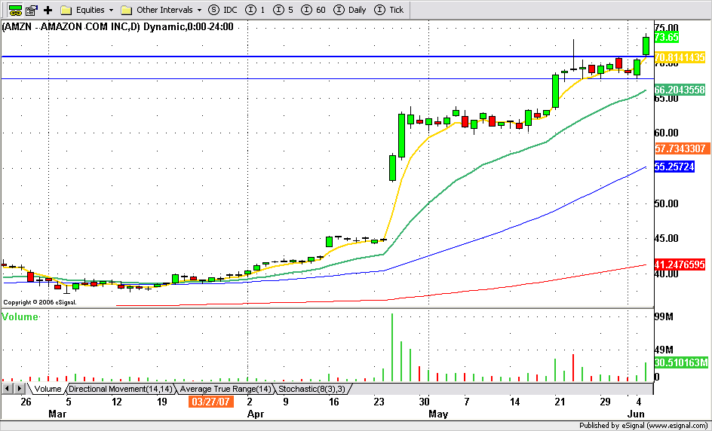Click the 49M volume axis label

664,350
